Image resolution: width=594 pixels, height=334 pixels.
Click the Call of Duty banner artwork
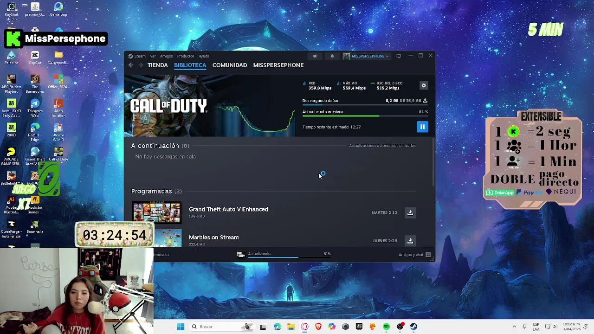tap(168, 106)
